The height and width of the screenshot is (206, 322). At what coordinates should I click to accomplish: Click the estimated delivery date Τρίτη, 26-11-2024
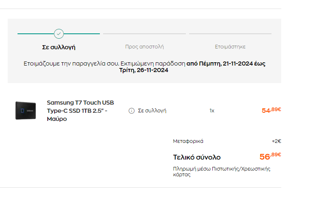click(x=144, y=70)
